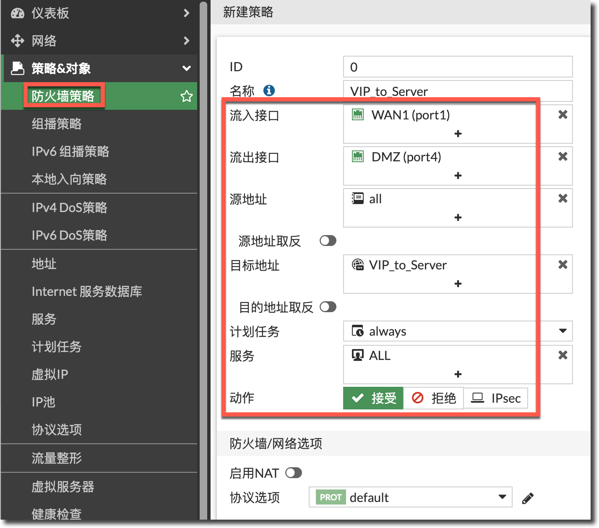The image size is (599, 528).
Task: Click the info icon beside 名称 label
Action: click(x=269, y=91)
